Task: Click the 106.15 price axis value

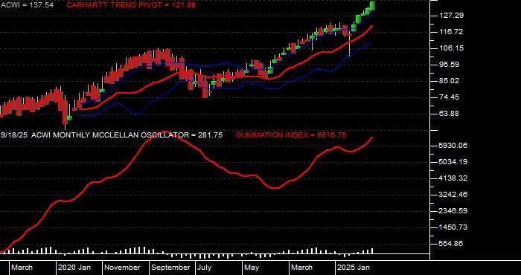Action: point(451,48)
